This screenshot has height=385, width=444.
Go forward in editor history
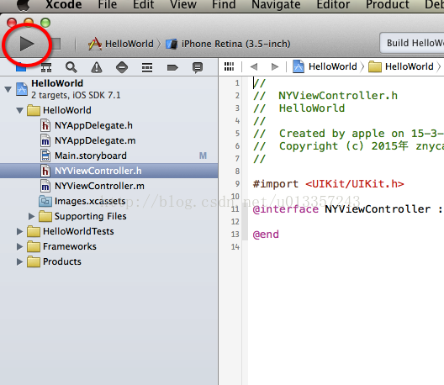(275, 66)
